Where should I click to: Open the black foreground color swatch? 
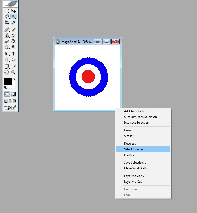(x=8, y=81)
